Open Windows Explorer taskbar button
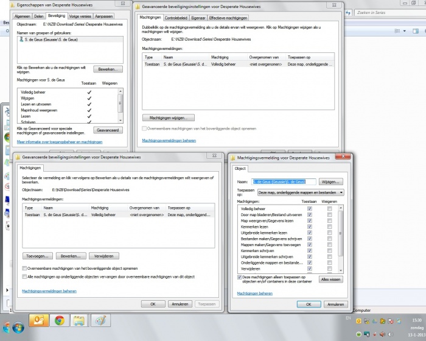This screenshot has width=426, height=341. [79, 320]
